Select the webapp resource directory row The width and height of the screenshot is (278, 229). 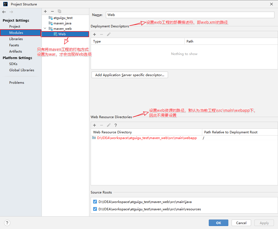(147, 138)
